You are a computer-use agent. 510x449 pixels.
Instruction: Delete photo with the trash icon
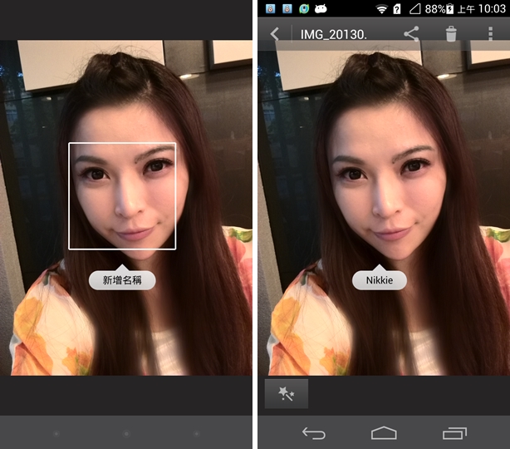[x=451, y=34]
